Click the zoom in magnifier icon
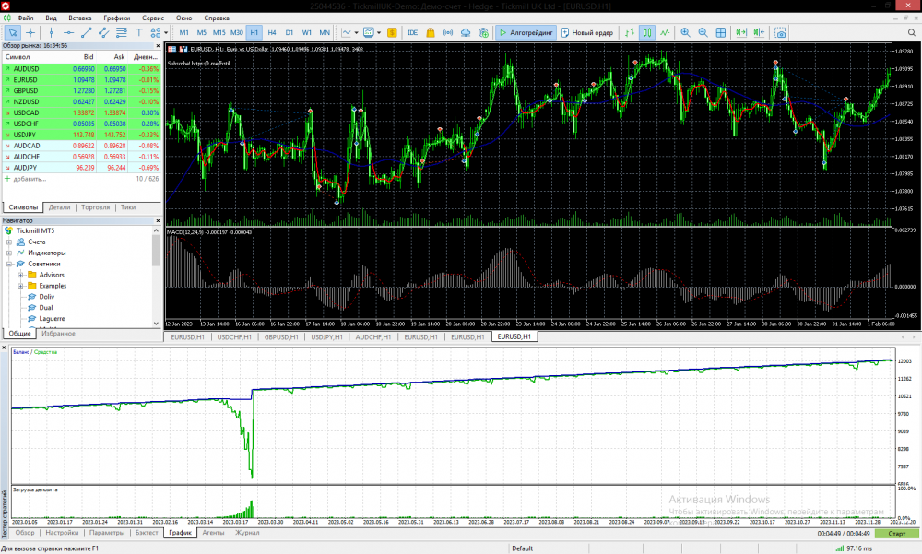The width and height of the screenshot is (922, 554). [x=685, y=32]
